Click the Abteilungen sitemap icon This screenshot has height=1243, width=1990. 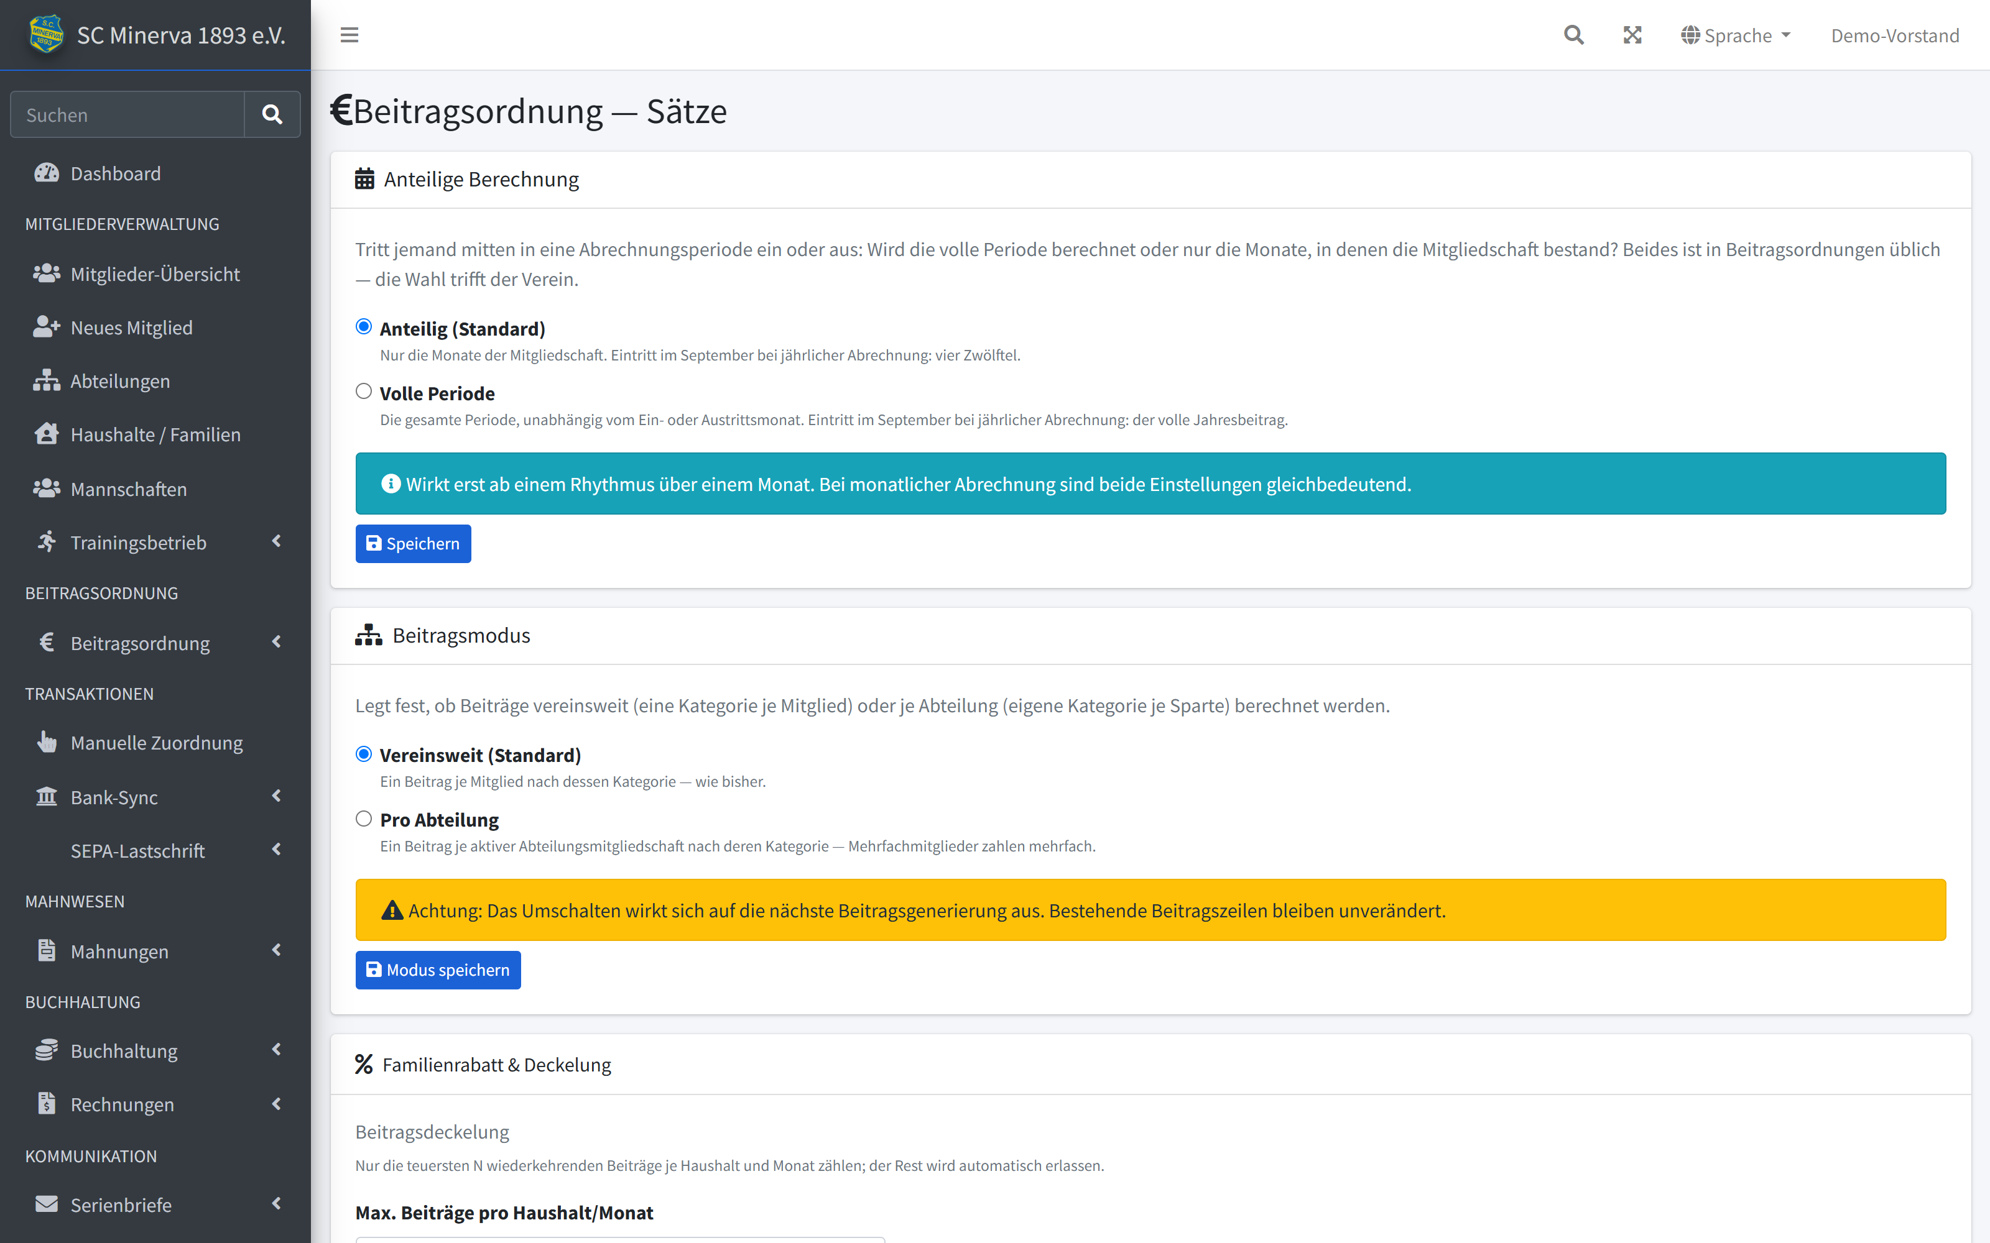(46, 380)
